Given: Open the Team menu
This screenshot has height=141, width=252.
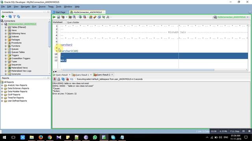Looking at the screenshot, I should 51,7.
